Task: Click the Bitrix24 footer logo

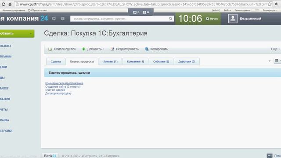Action: pos(50,156)
